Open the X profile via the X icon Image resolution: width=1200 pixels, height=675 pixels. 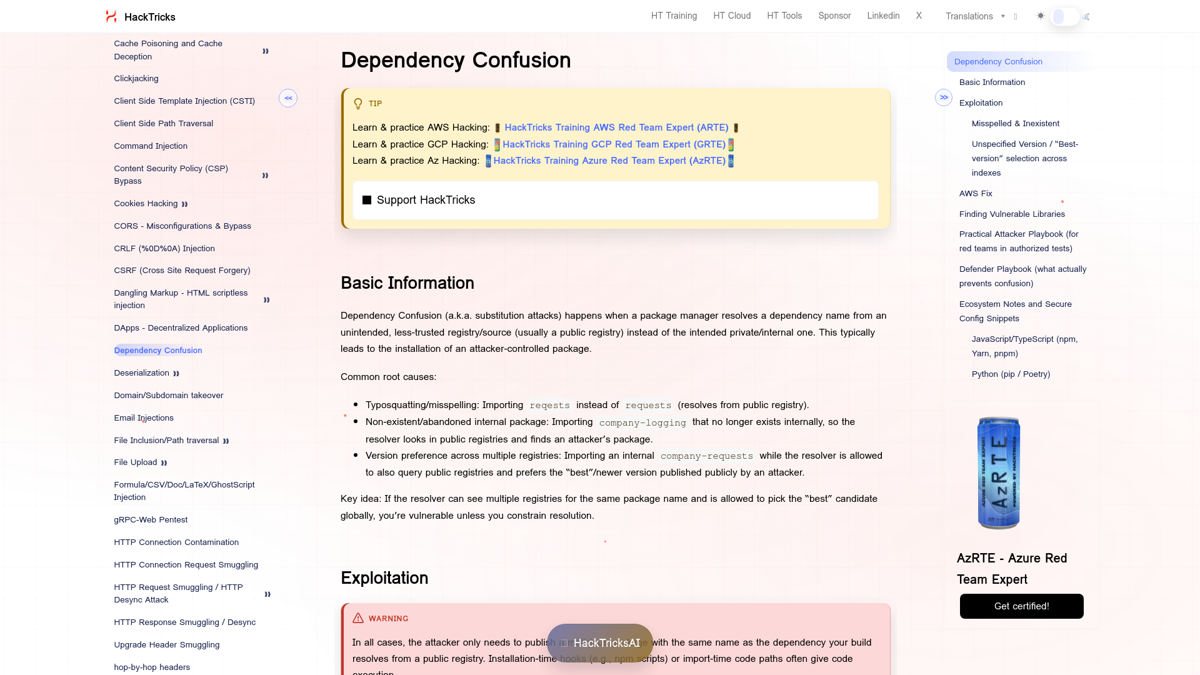pos(919,16)
